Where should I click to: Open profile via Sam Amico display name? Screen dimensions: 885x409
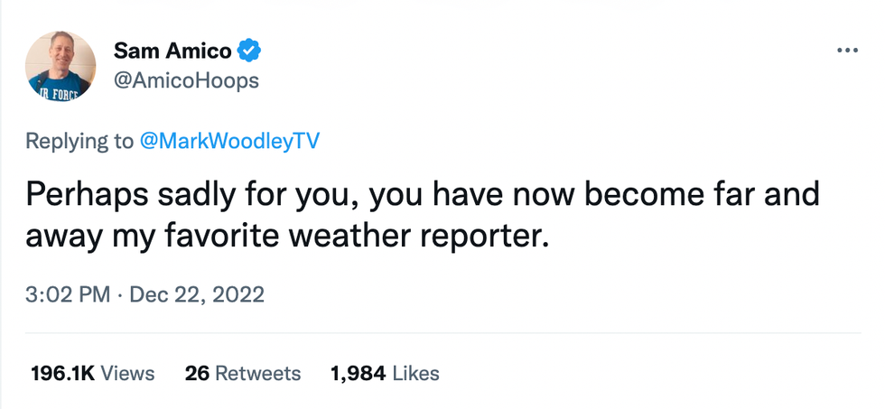coord(172,51)
